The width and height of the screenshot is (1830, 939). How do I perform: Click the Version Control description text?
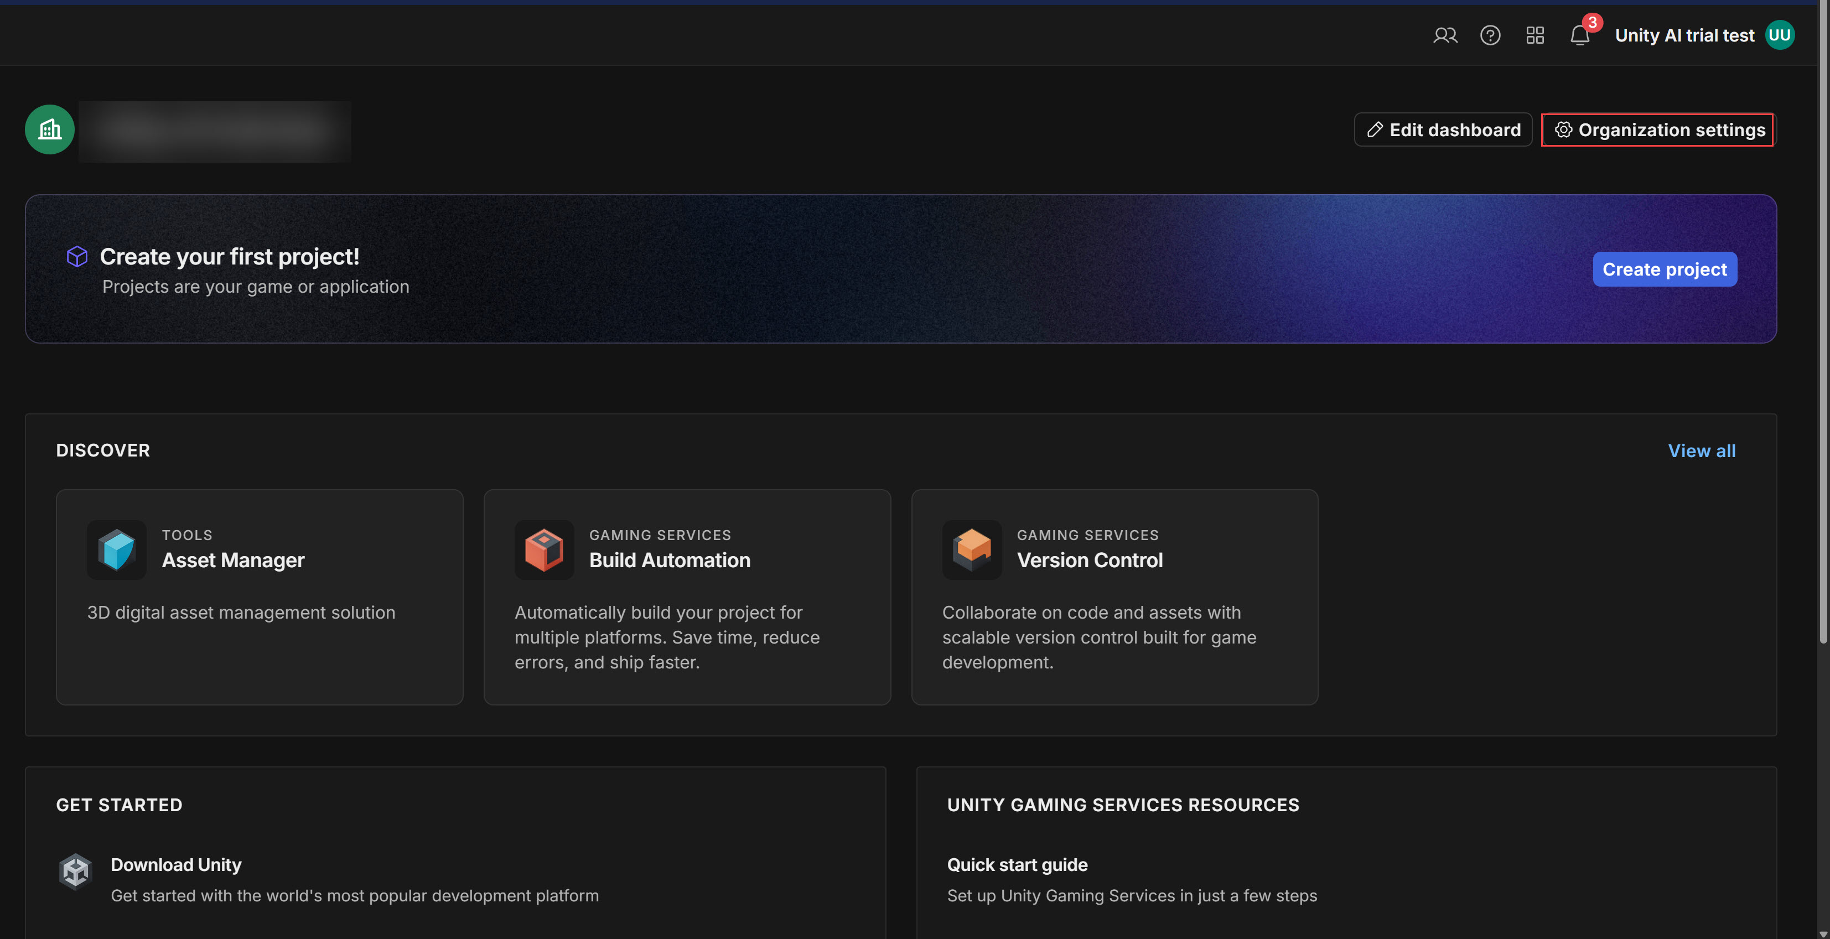click(1099, 637)
